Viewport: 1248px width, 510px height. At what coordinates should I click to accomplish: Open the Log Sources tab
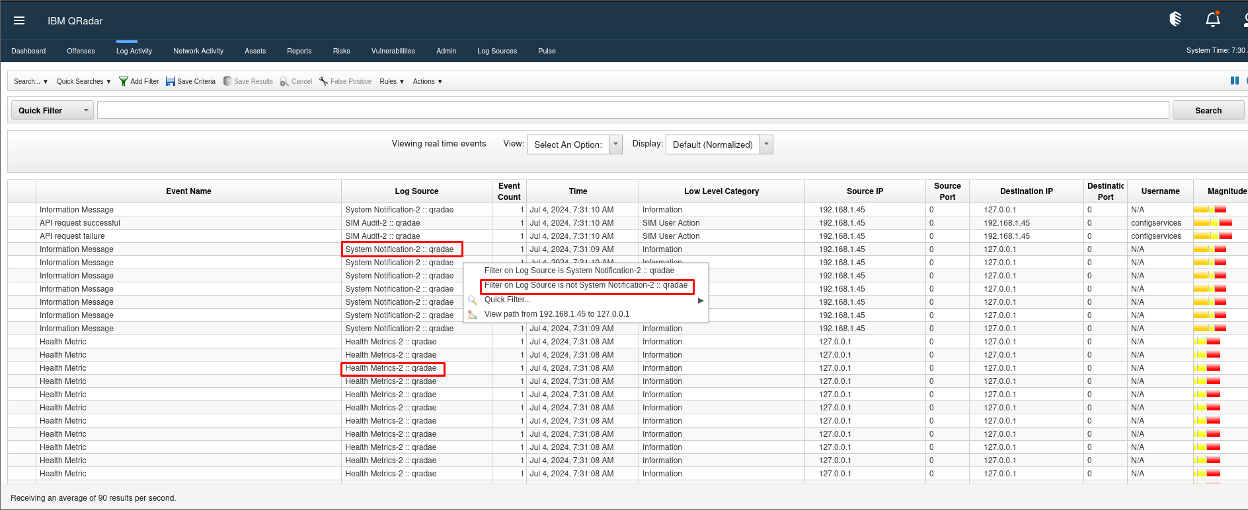(497, 51)
